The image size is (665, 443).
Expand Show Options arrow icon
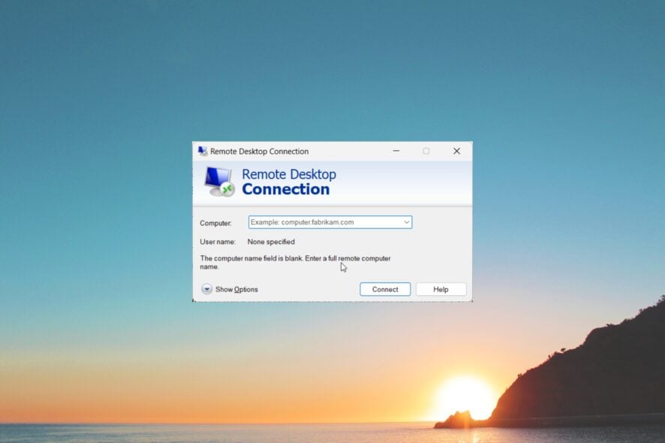click(206, 289)
